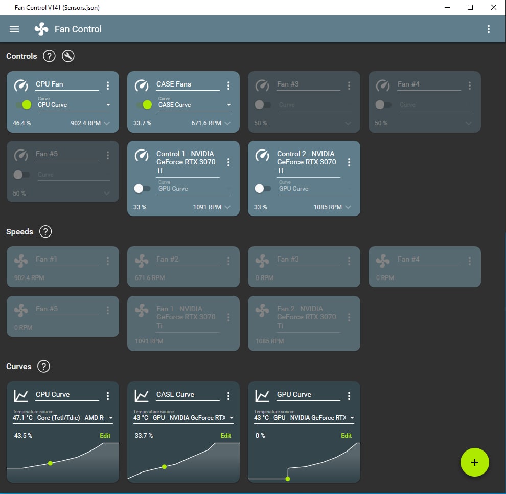This screenshot has height=494, width=506.
Task: Click the GPU Curve graph icon
Action: tap(262, 396)
